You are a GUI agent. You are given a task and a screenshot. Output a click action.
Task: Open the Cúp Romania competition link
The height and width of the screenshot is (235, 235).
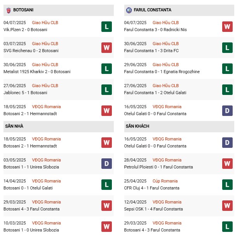[165, 181]
